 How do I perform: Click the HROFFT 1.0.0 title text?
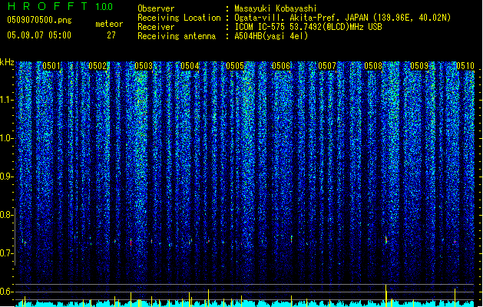coord(60,6)
